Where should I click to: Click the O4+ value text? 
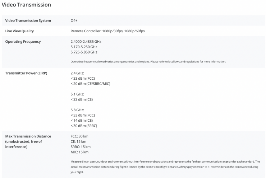[74, 20]
